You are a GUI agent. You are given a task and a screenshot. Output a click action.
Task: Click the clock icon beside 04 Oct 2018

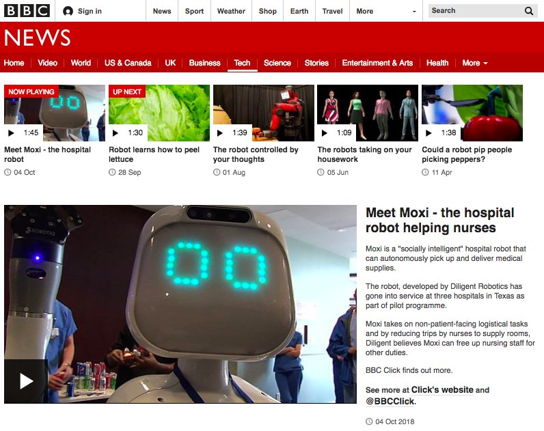[x=369, y=421]
